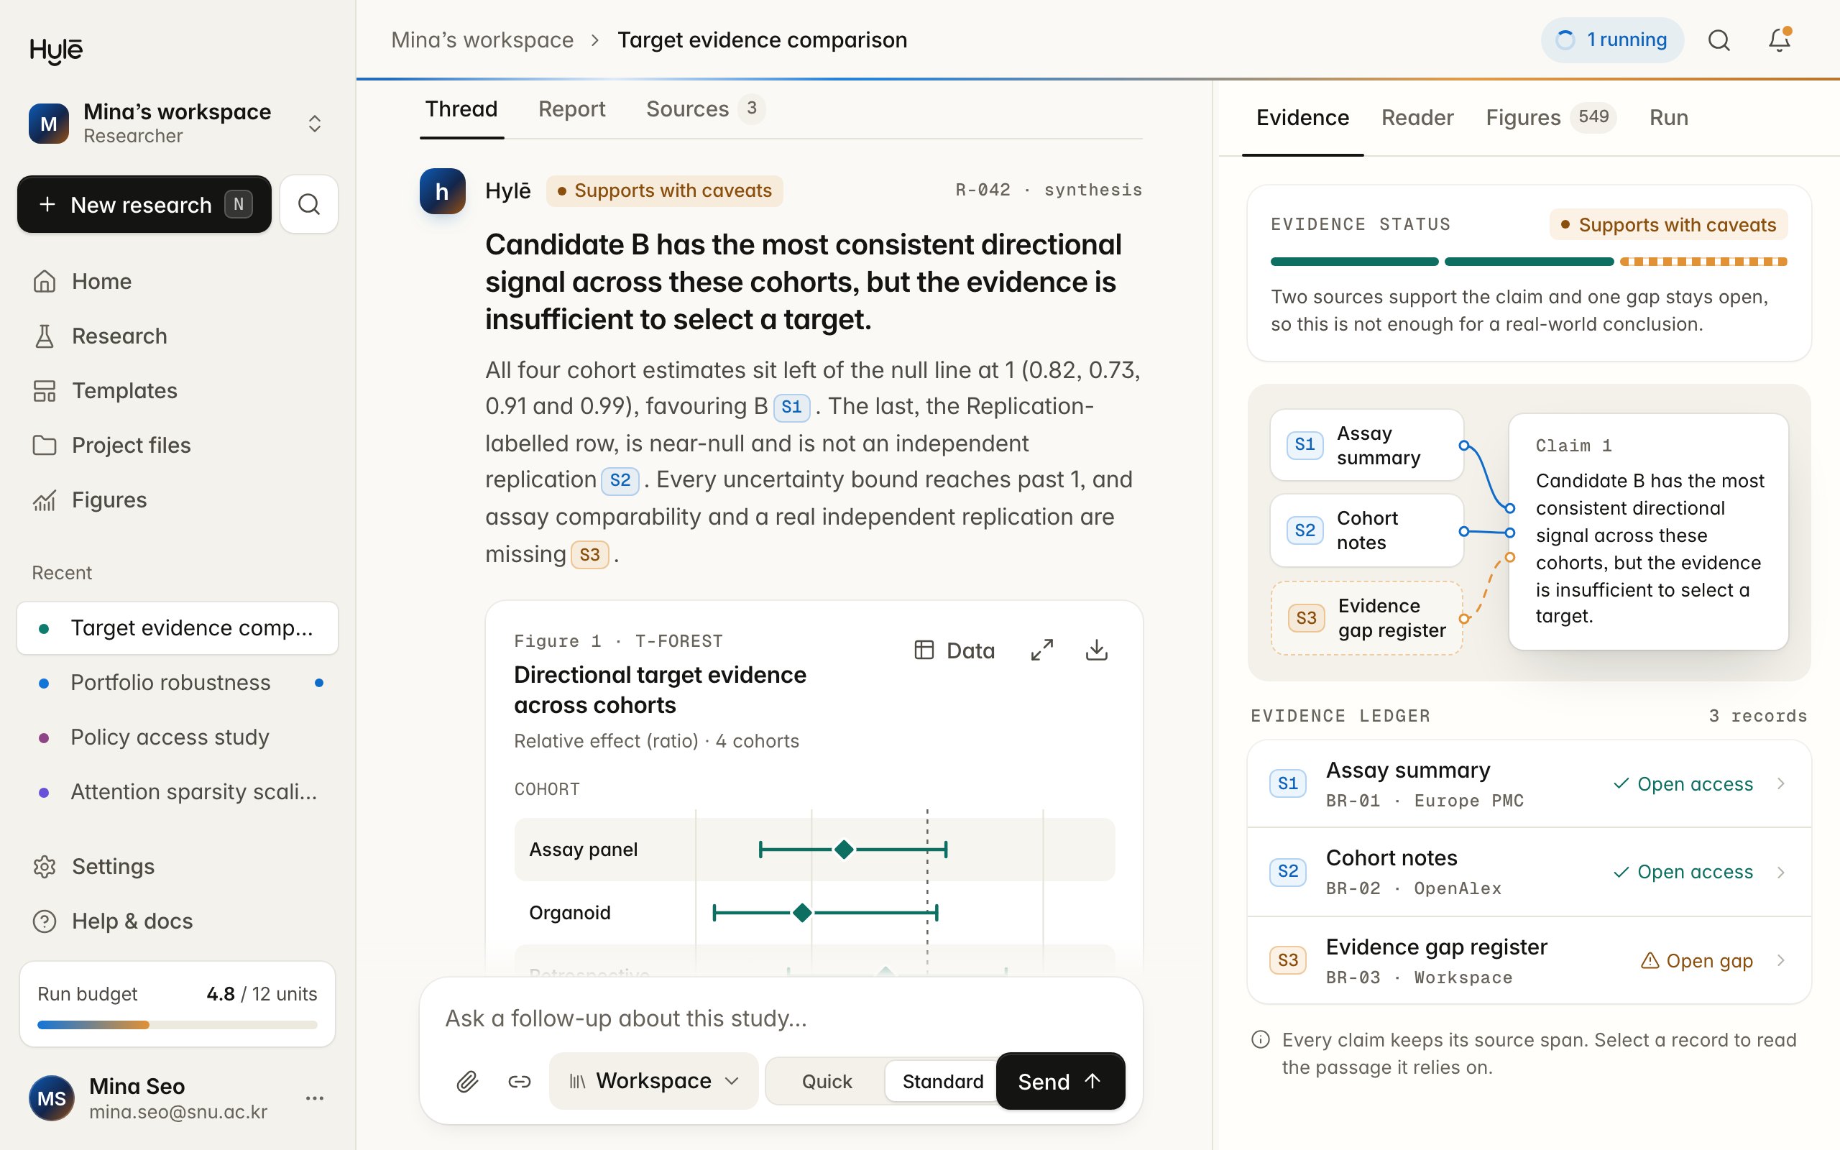Go to Mina's workspace breadcrumb

482,40
